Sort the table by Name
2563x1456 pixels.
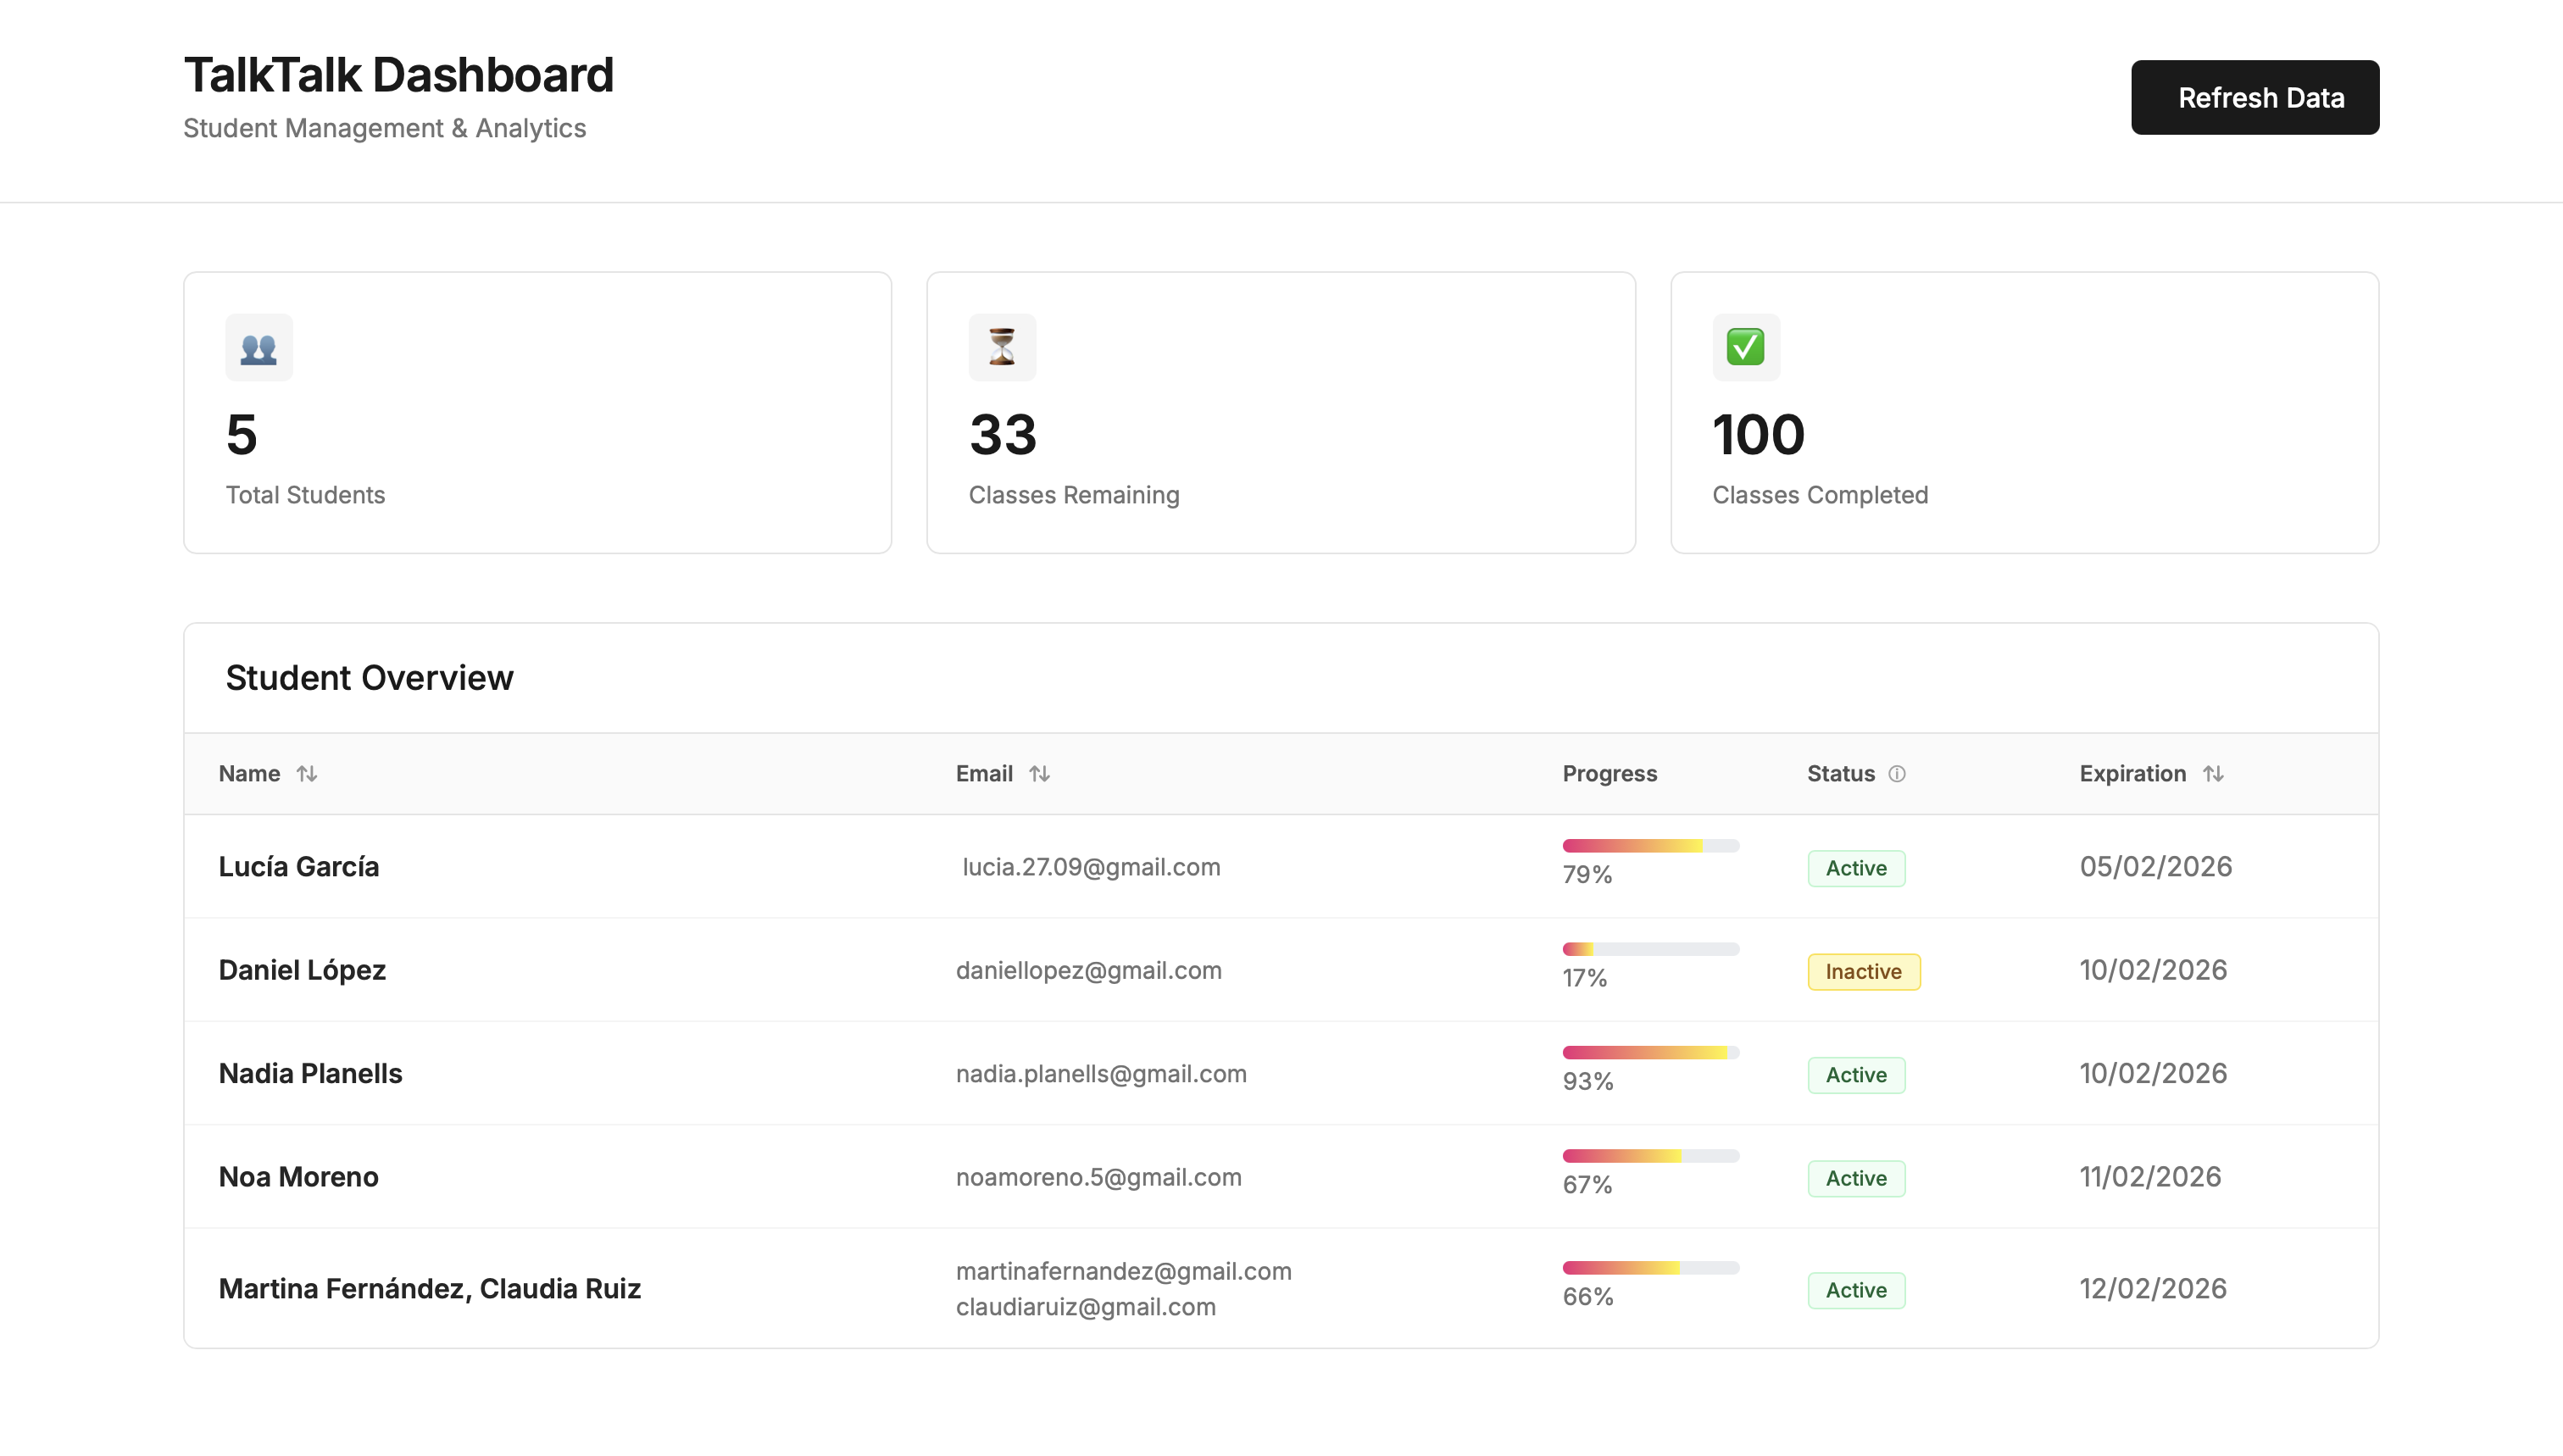pyautogui.click(x=249, y=773)
